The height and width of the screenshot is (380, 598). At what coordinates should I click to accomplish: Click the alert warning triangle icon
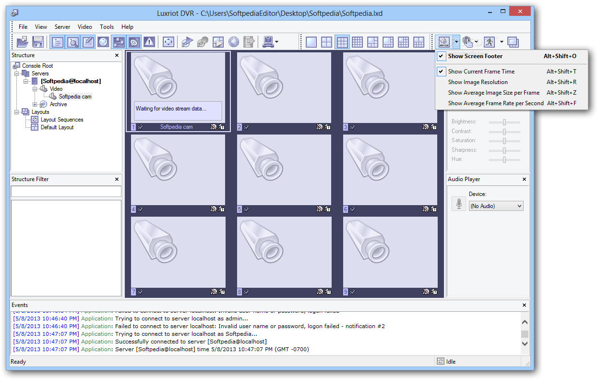(x=149, y=42)
